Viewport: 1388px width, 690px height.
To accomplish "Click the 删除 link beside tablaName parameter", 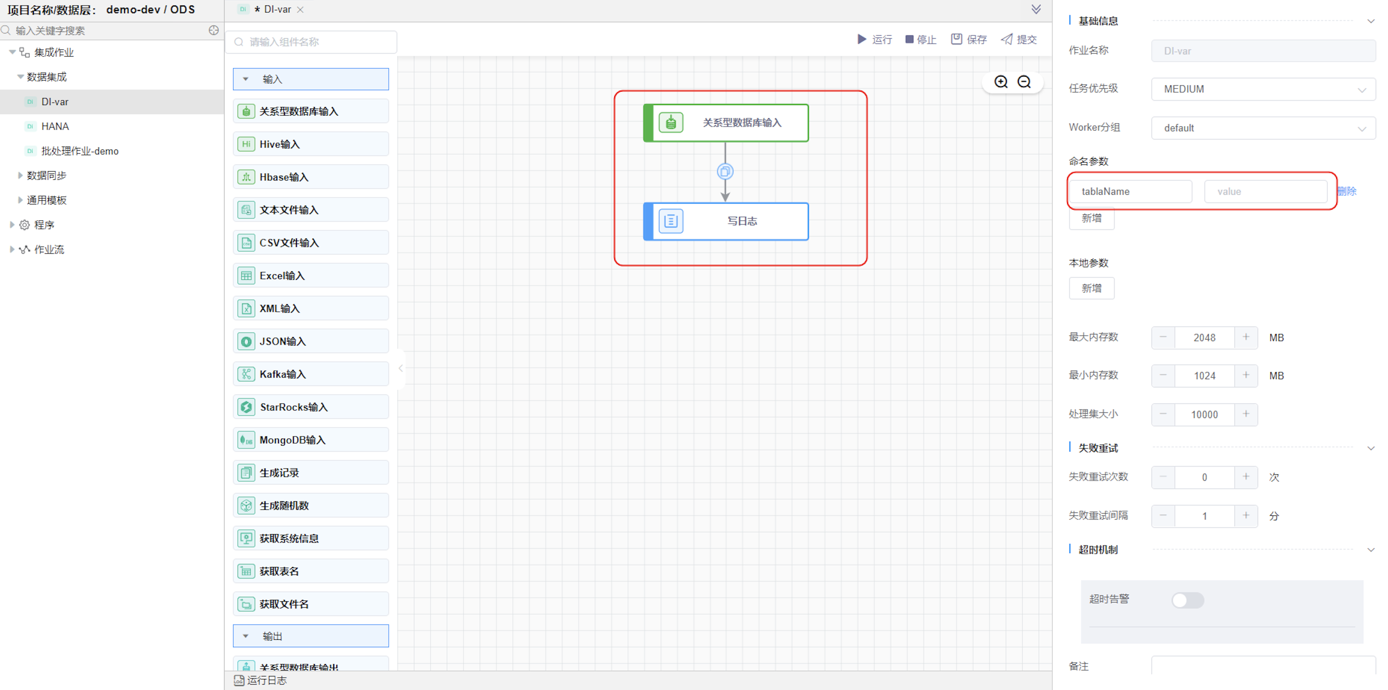I will click(1347, 192).
